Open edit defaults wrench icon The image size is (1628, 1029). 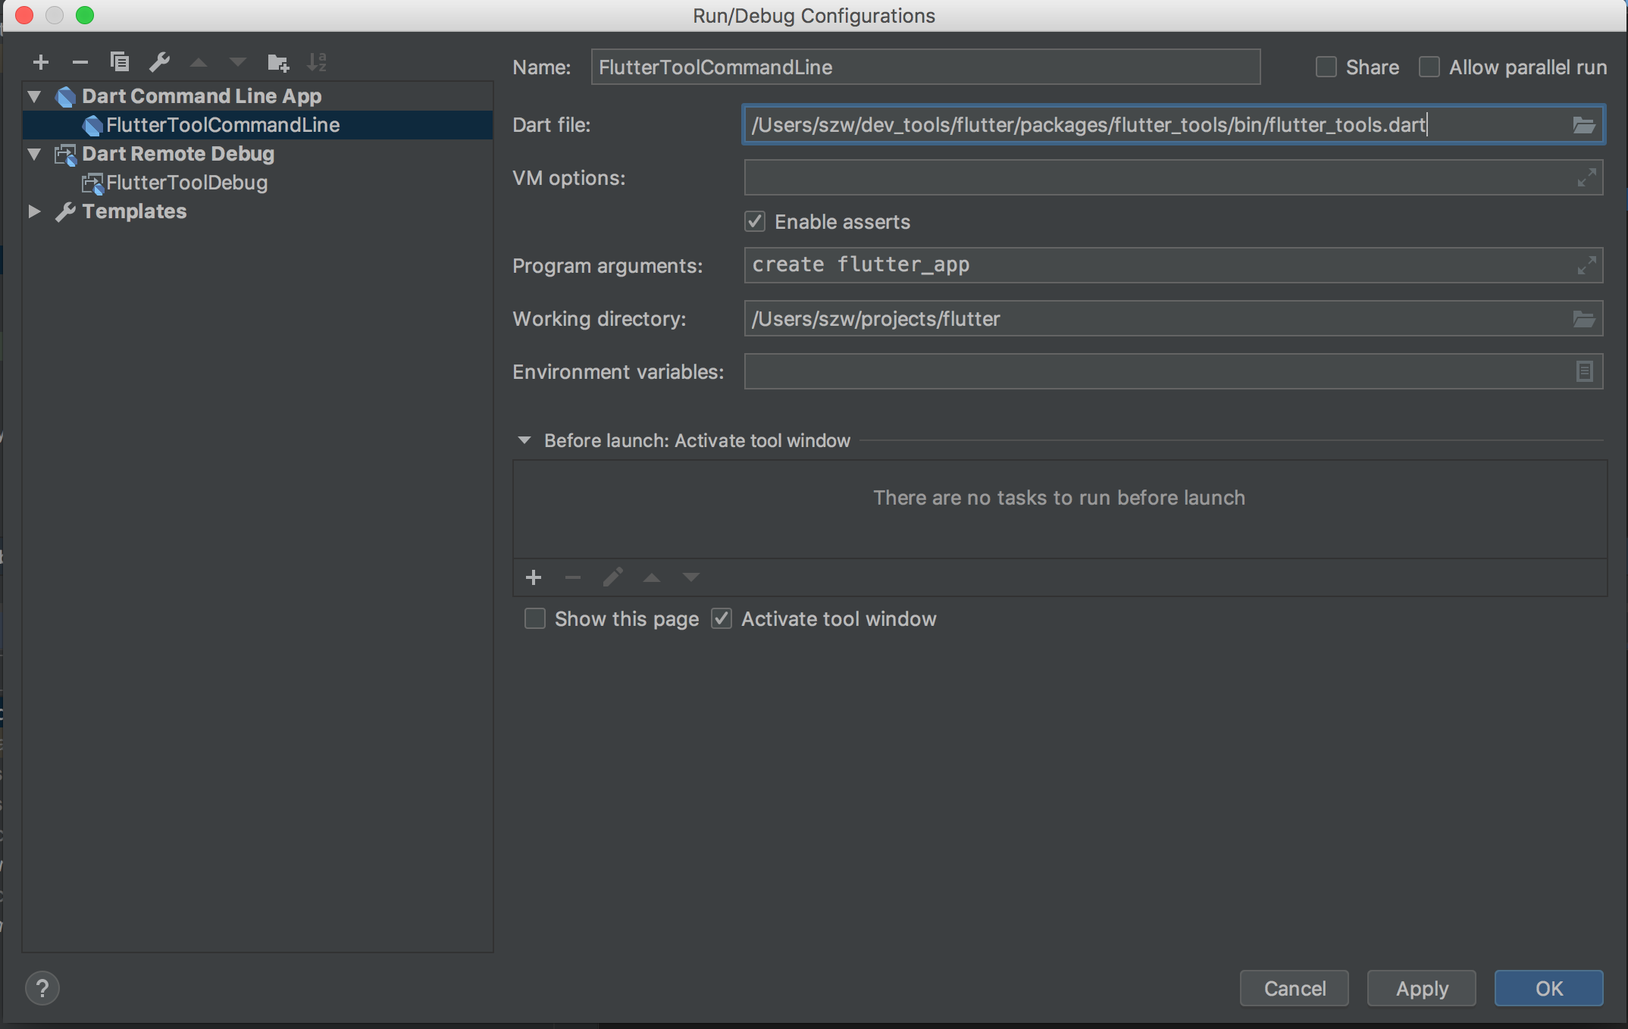(x=159, y=62)
